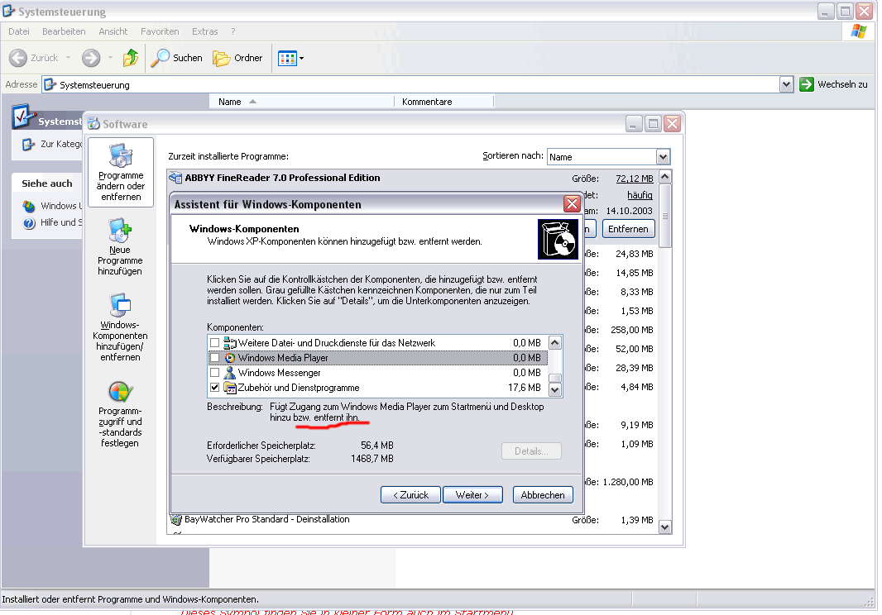This screenshot has height=615, width=882.
Task: Open the Sortieren nach dropdown
Action: (x=664, y=157)
